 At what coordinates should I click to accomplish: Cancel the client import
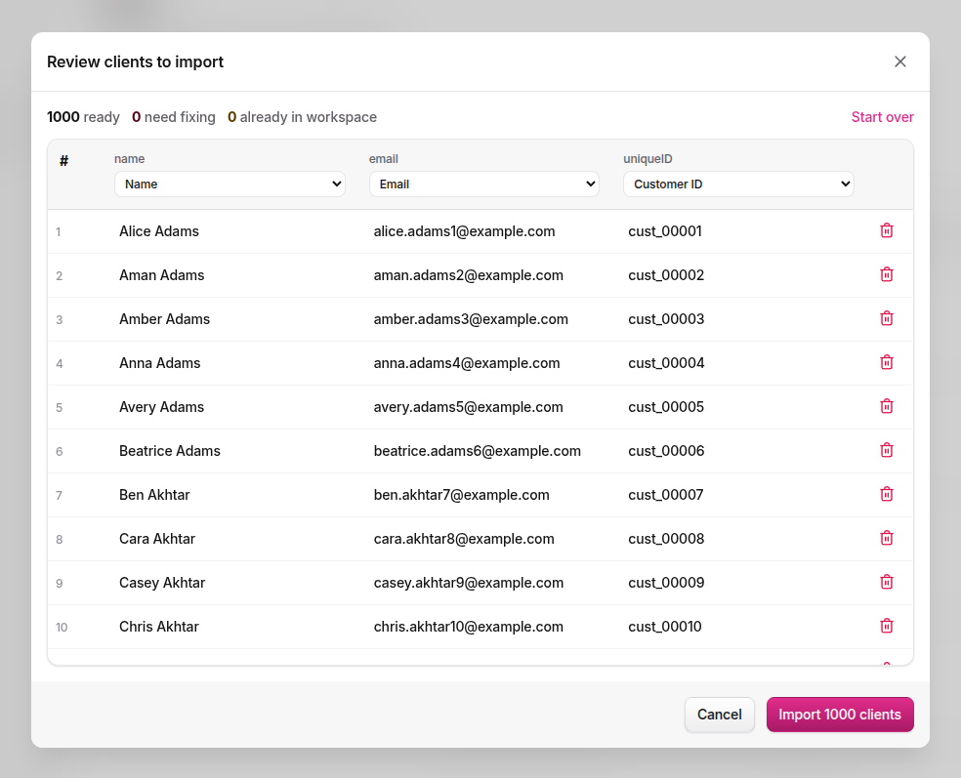720,715
